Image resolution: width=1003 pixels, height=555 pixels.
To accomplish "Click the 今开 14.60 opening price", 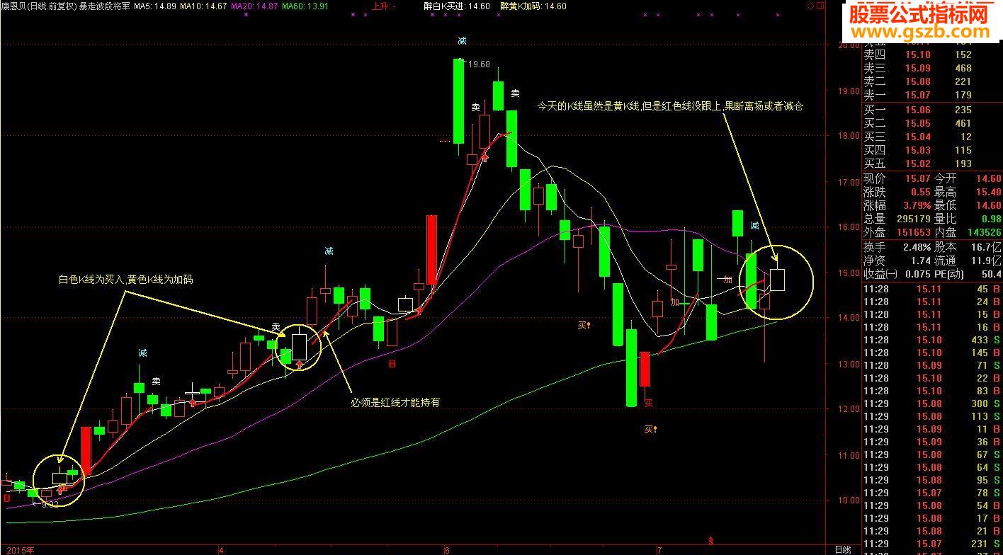I will pyautogui.click(x=988, y=178).
